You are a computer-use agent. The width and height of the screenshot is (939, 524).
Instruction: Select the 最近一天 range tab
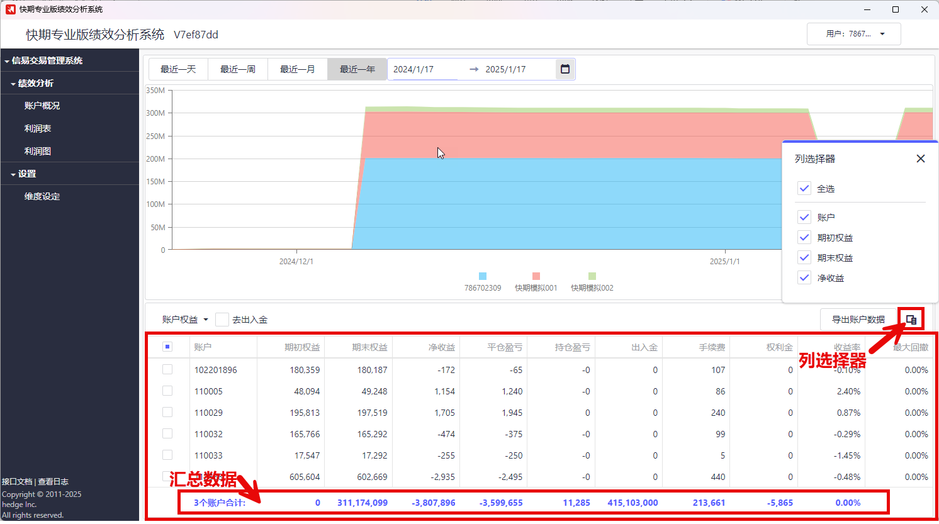178,69
